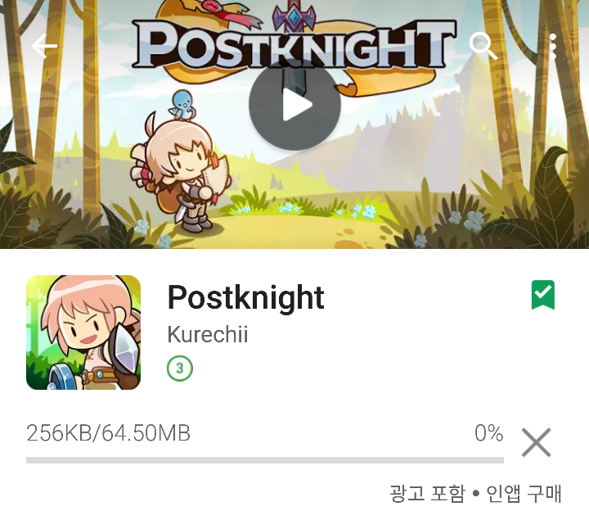Image resolution: width=589 pixels, height=511 pixels.
Task: Tap the back arrow icon
Action: (44, 46)
